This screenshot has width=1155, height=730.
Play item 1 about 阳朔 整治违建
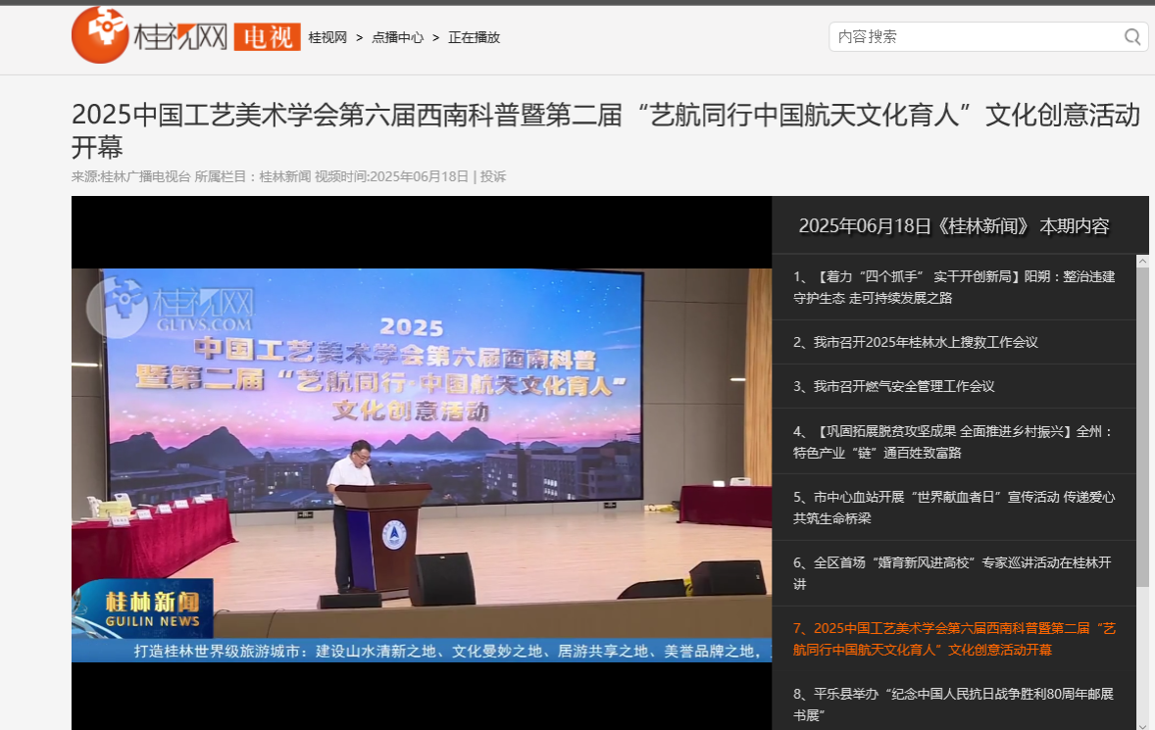[953, 287]
